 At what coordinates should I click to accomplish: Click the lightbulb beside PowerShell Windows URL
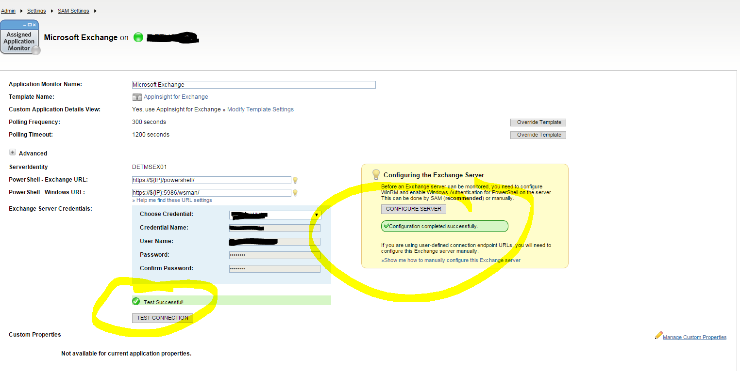(x=295, y=192)
